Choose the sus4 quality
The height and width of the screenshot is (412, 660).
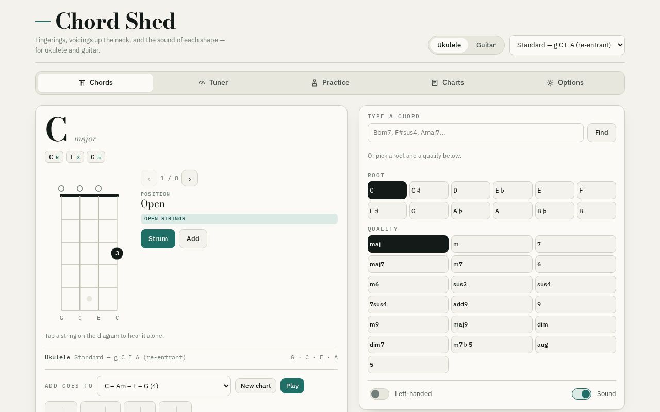pos(575,284)
